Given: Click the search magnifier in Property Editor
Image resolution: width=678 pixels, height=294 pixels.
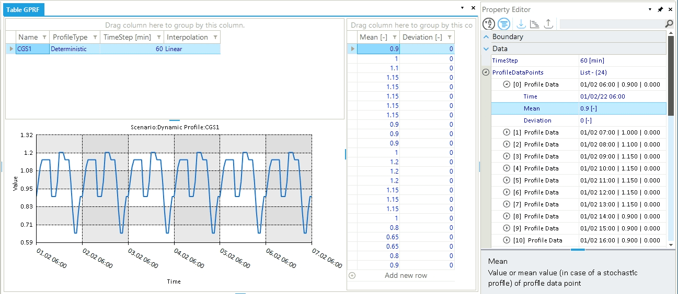Looking at the screenshot, I should (669, 24).
